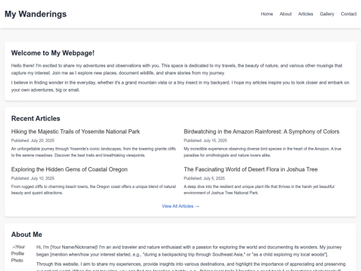Image resolution: width=361 pixels, height=271 pixels.
Task: Click the Welcome to My Webpage heading
Action: coord(53,53)
